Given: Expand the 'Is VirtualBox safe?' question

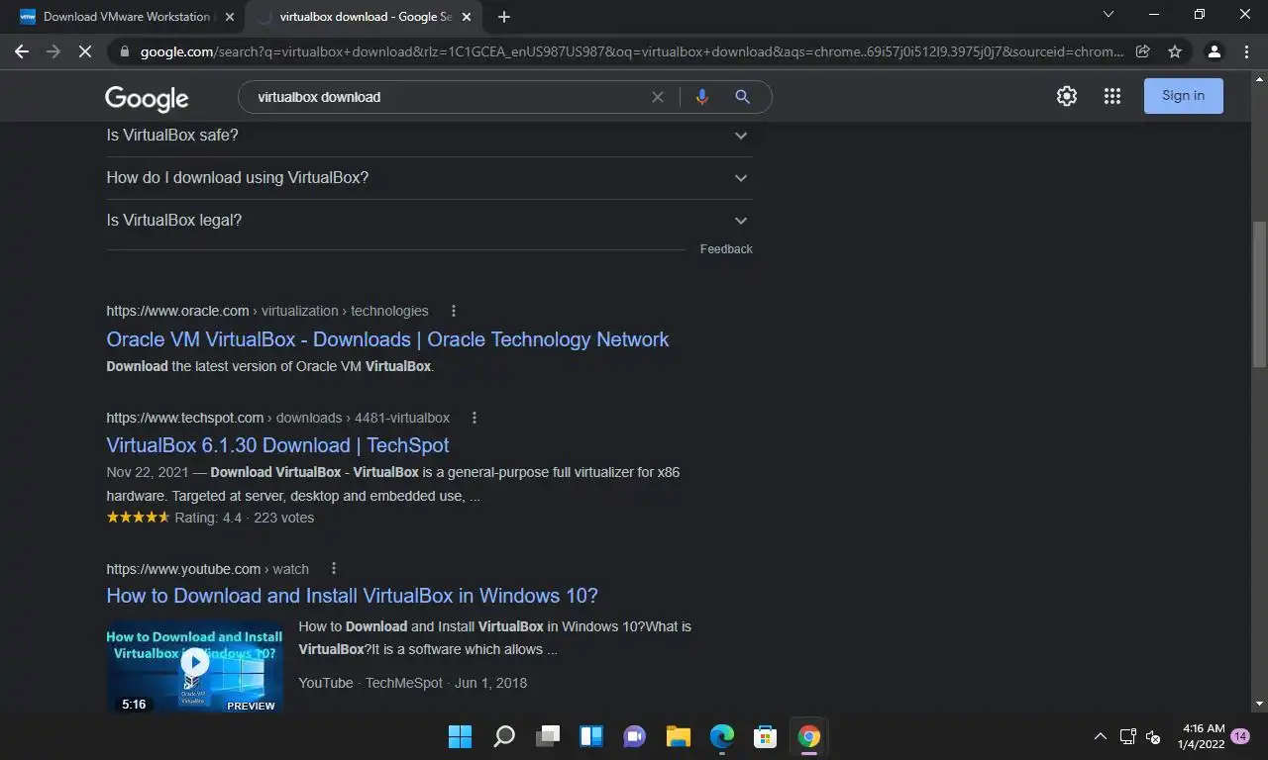Looking at the screenshot, I should tap(429, 136).
